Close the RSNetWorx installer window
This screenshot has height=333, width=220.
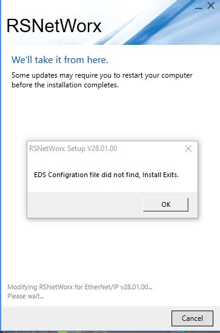pyautogui.click(x=211, y=5)
